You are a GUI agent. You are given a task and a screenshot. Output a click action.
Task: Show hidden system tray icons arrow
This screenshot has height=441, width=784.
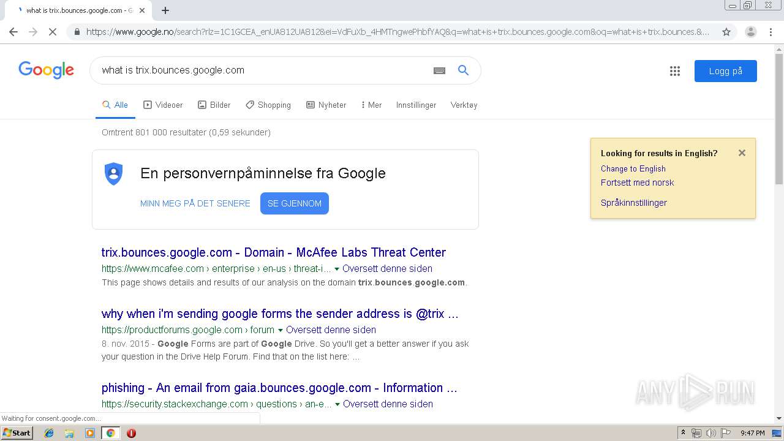[x=684, y=433]
